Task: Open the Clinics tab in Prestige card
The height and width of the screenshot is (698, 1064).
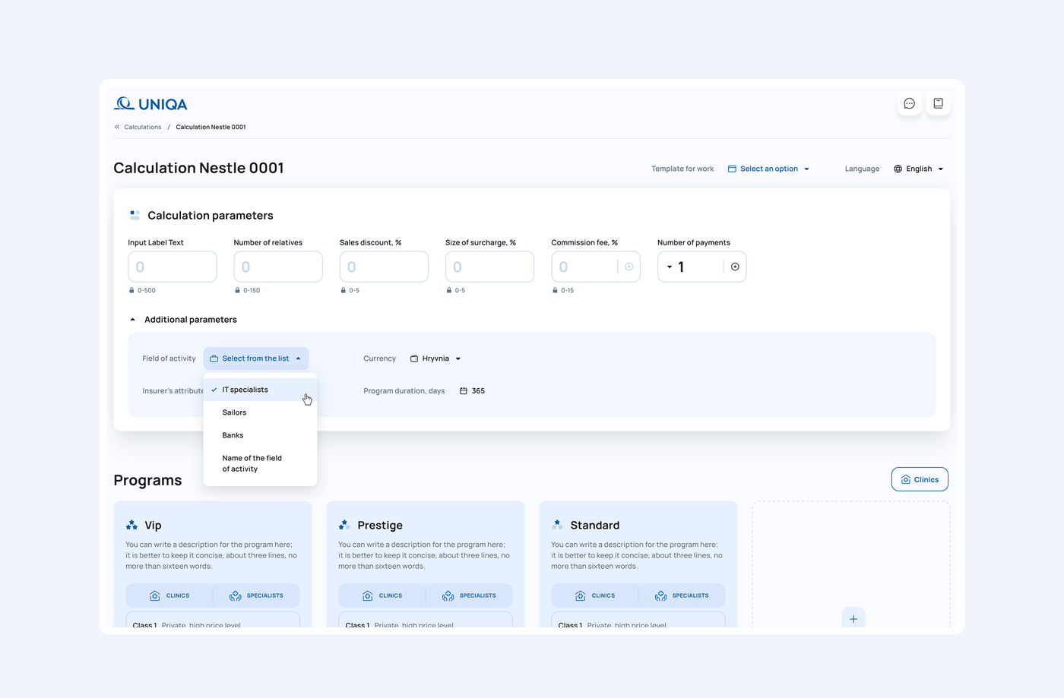Action: 382,595
